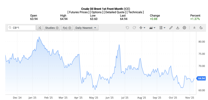Open the Options link
The height and width of the screenshot is (100, 208).
(x=96, y=12)
